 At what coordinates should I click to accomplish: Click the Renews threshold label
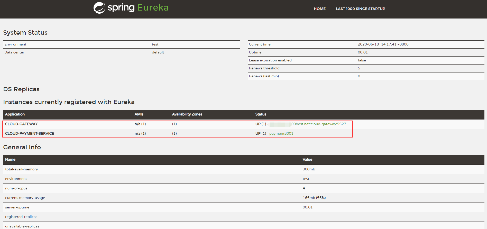click(x=264, y=68)
